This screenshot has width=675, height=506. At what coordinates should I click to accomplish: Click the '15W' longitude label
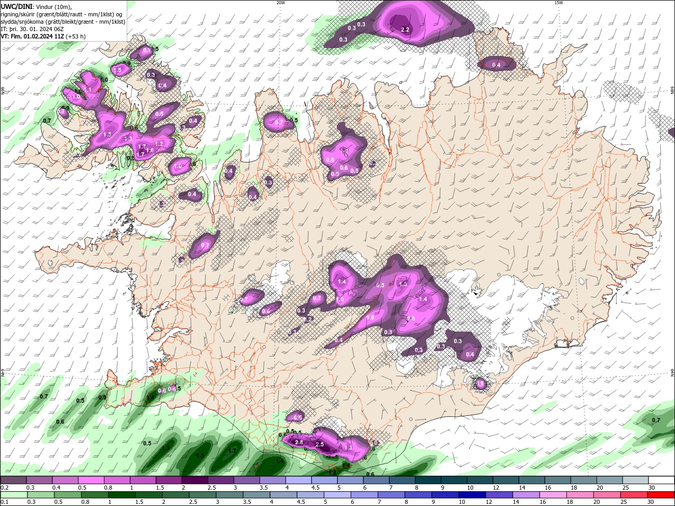click(x=558, y=3)
